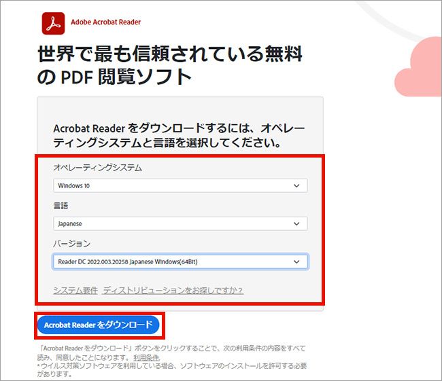The image size is (442, 381).
Task: Click the Acrobat Reader をダウンロード button
Action: coord(99,325)
